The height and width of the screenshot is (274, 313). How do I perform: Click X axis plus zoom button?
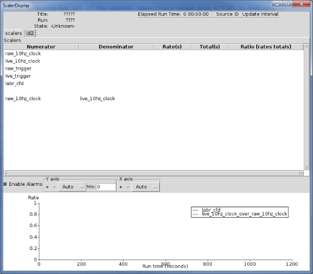(x=121, y=187)
